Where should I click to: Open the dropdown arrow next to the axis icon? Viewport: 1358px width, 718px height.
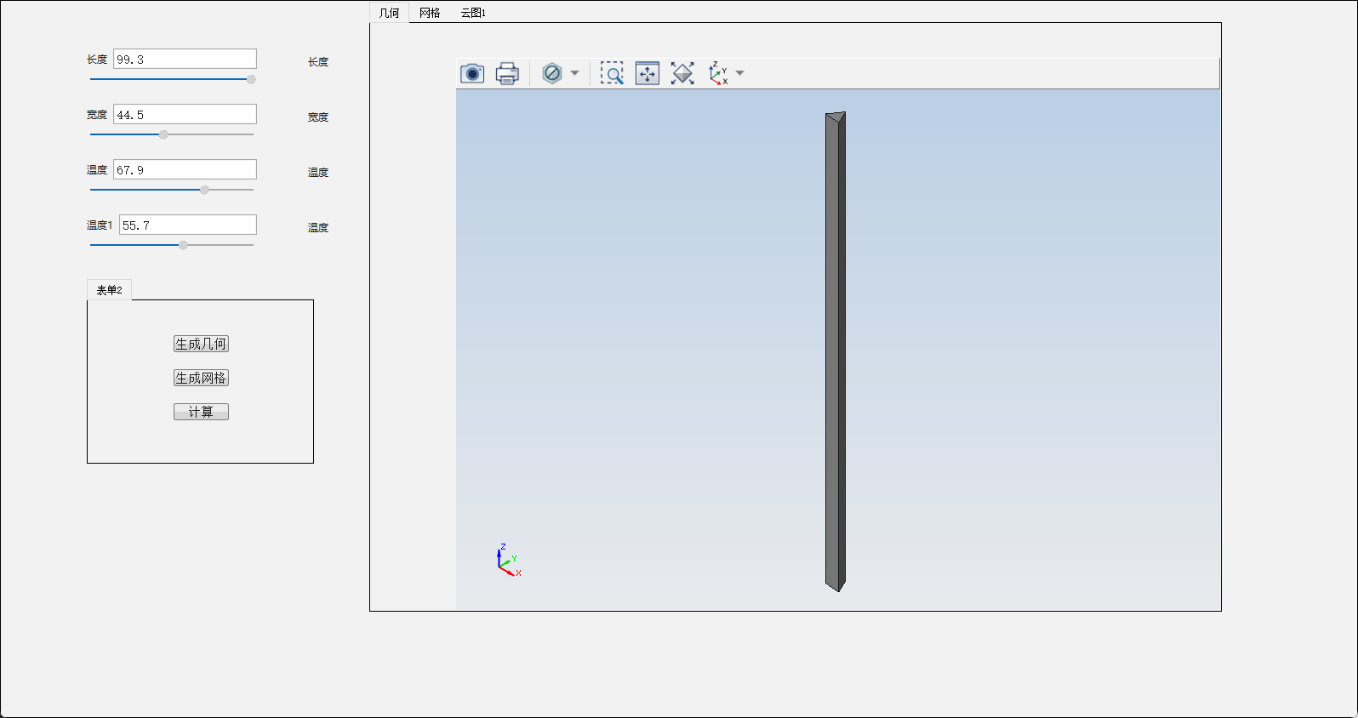[740, 73]
